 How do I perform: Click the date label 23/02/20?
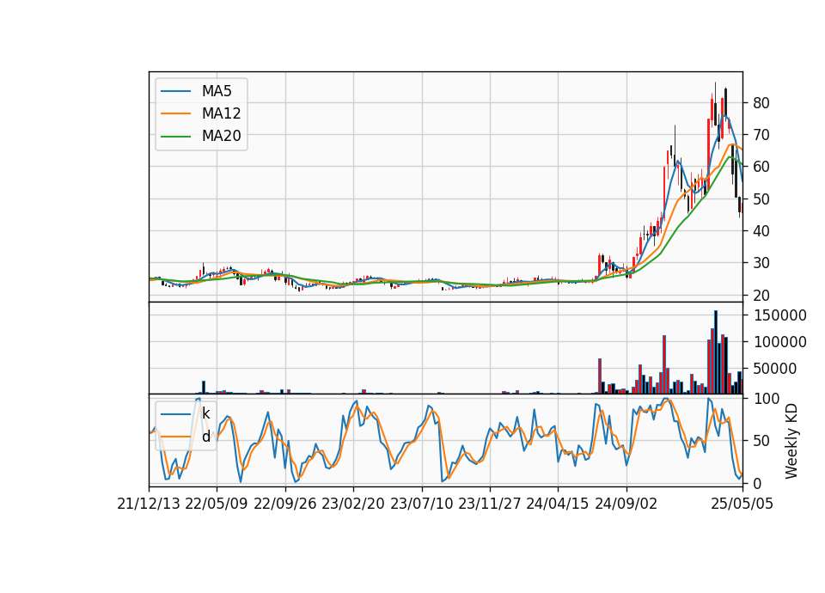point(353,504)
